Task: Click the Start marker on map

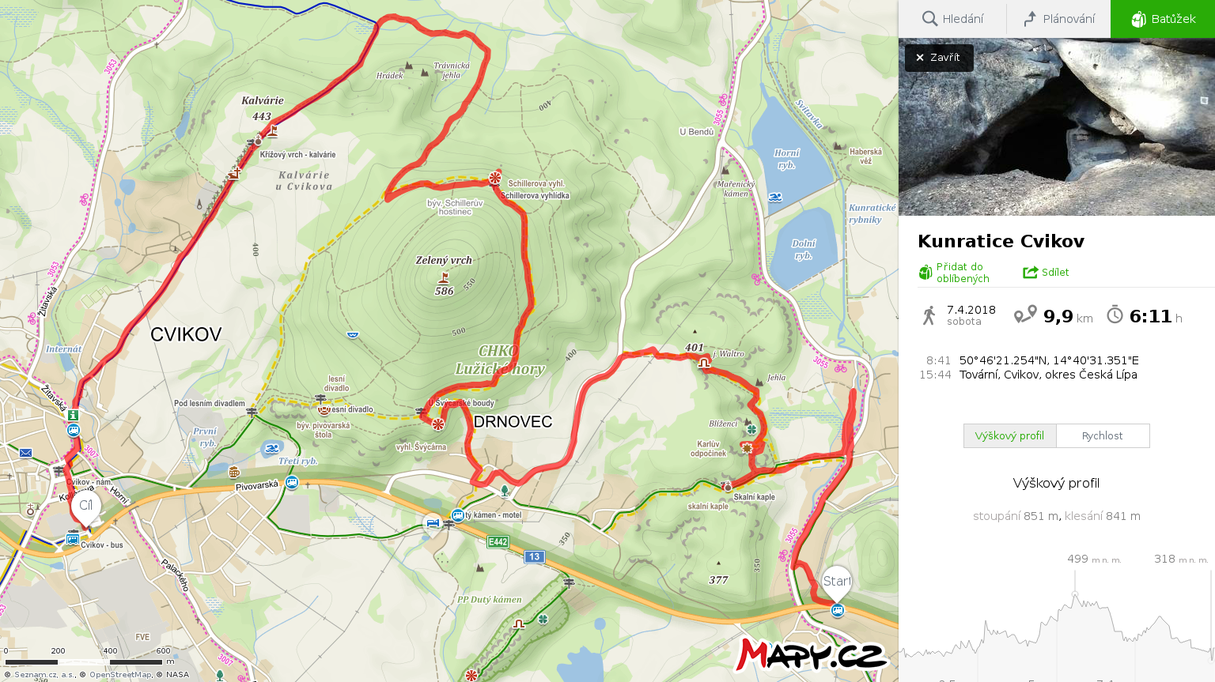Action: [x=837, y=584]
